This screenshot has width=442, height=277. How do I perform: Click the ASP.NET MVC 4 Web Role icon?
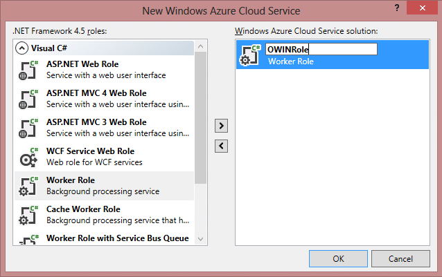point(28,99)
